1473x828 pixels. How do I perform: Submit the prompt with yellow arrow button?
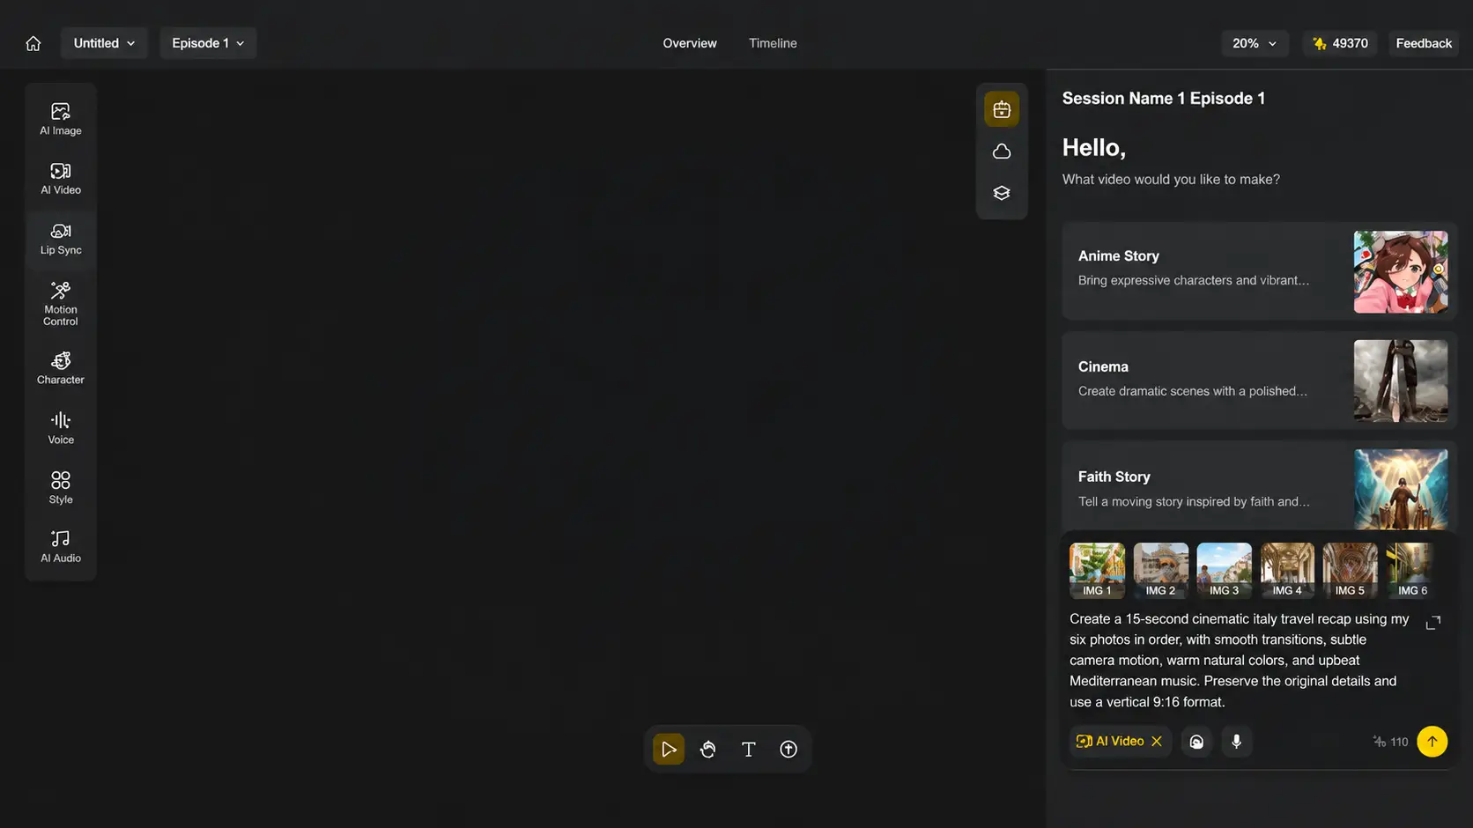pos(1432,742)
